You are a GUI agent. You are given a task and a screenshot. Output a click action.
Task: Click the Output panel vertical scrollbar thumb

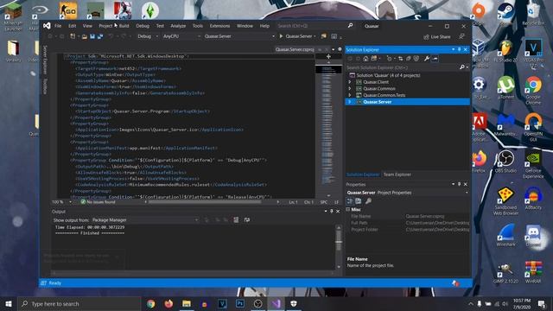339,240
